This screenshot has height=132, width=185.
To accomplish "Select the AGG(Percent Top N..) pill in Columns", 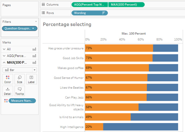I will [89, 5].
